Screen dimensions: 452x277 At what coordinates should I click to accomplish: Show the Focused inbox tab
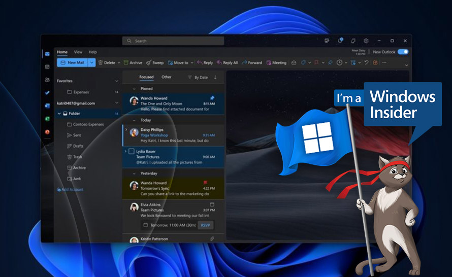coord(146,77)
